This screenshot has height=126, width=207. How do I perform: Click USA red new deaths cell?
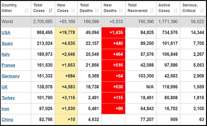tap(113, 33)
